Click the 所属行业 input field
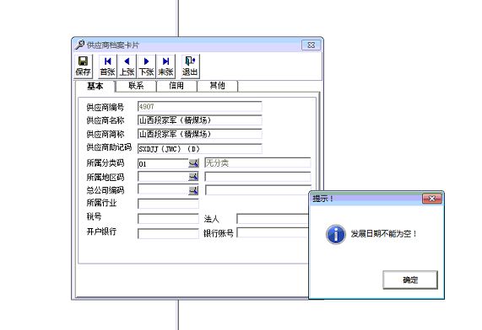 click(168, 204)
